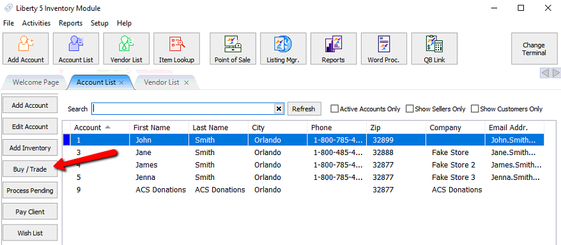
Task: Close the Vendor List tab
Action: [186, 82]
